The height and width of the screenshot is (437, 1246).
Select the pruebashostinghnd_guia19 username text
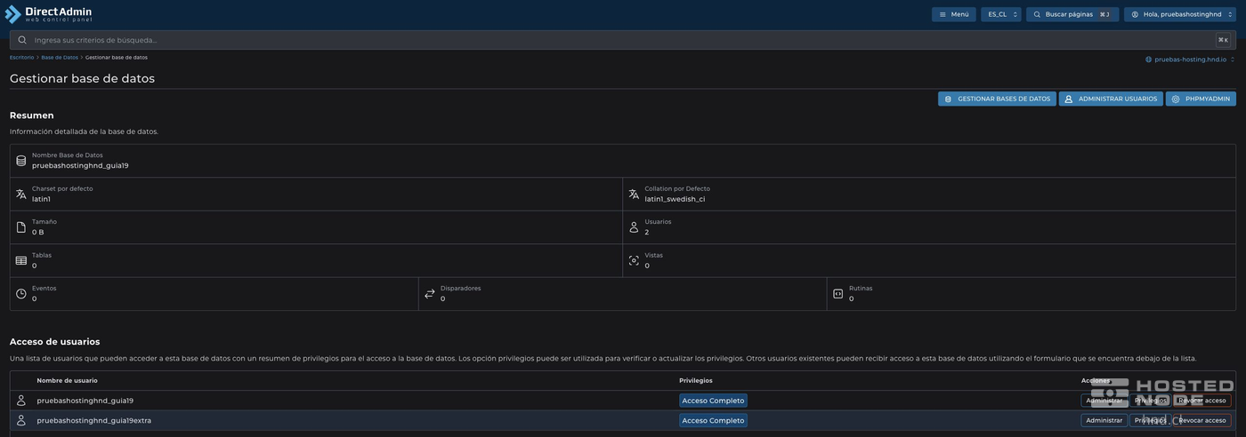[85, 401]
